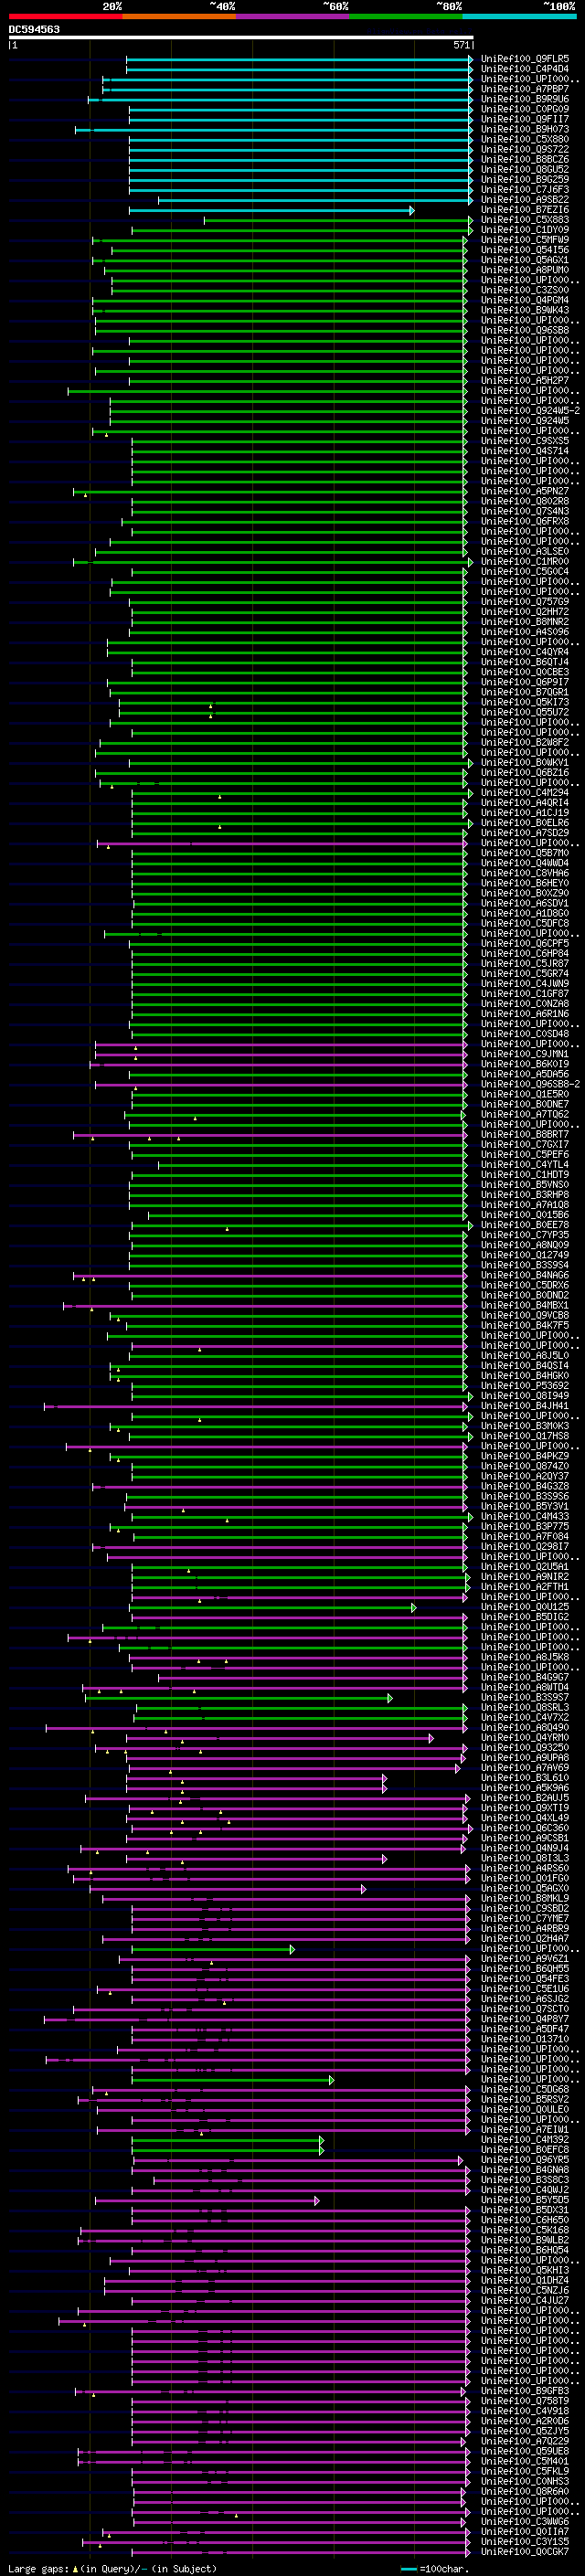This screenshot has height=2576, width=585.
Task: Click the UniRef100_C5X880 label
Action: [525, 139]
